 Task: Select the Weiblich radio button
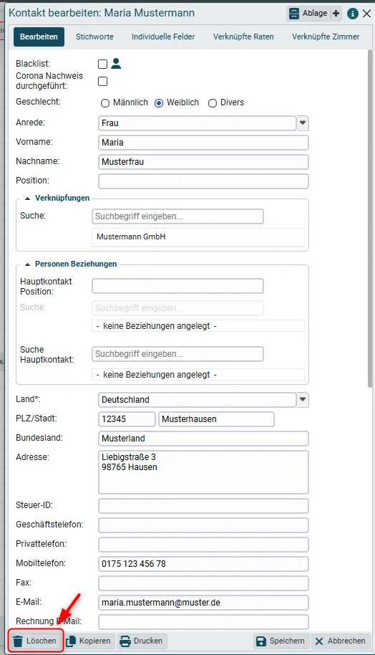pyautogui.click(x=159, y=102)
